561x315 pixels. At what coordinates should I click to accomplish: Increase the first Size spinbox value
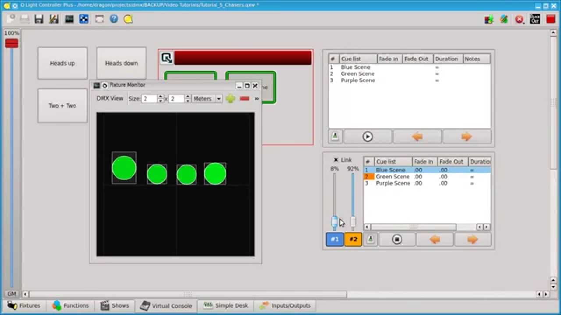click(160, 96)
